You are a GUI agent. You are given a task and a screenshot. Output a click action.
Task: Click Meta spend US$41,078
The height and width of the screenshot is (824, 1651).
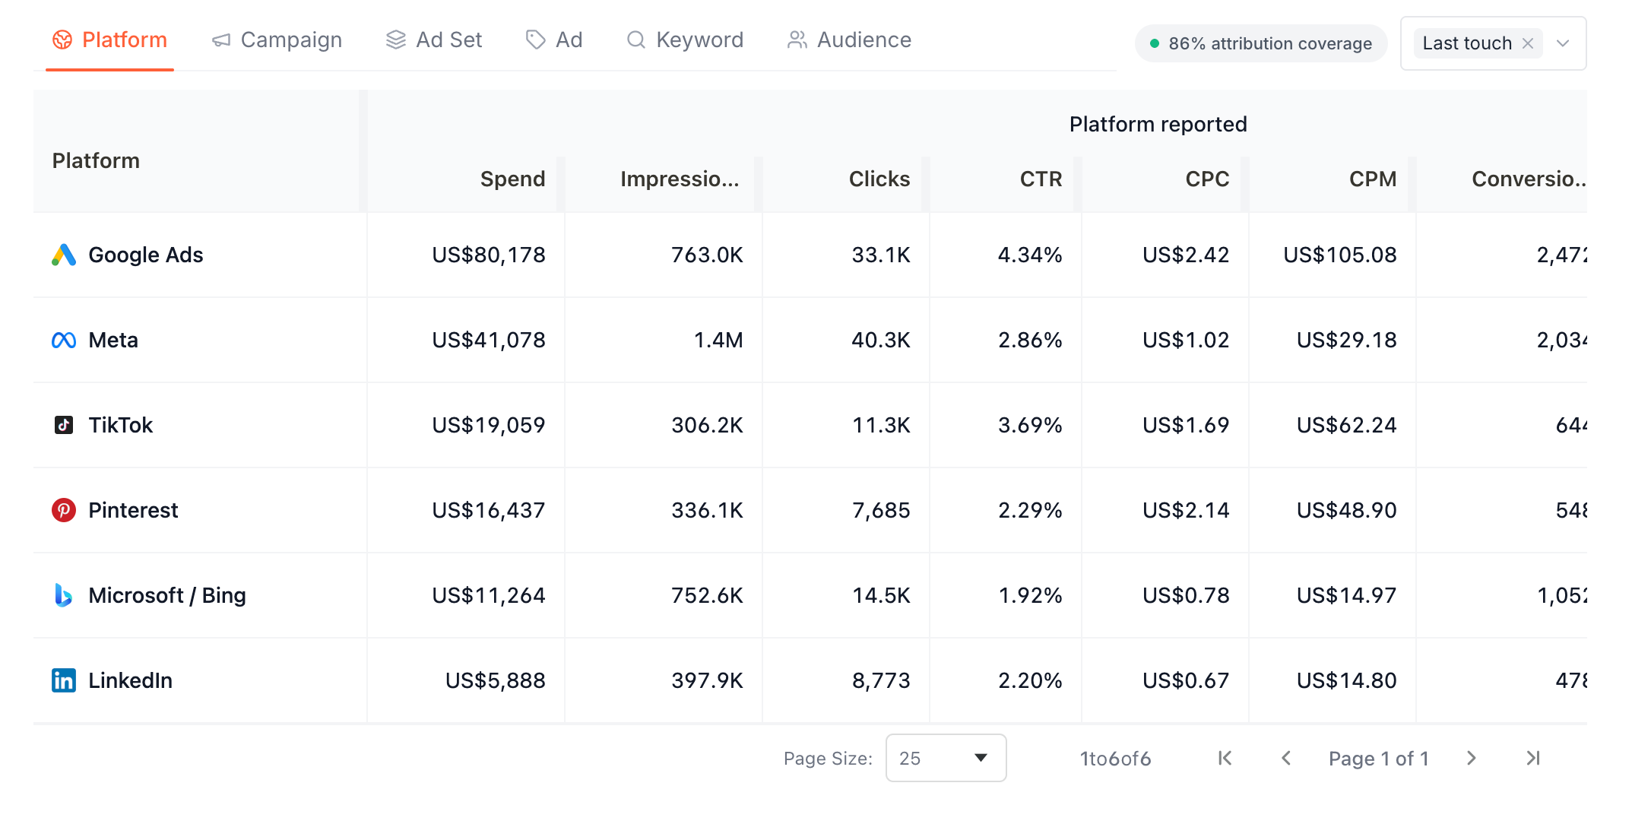(x=489, y=340)
